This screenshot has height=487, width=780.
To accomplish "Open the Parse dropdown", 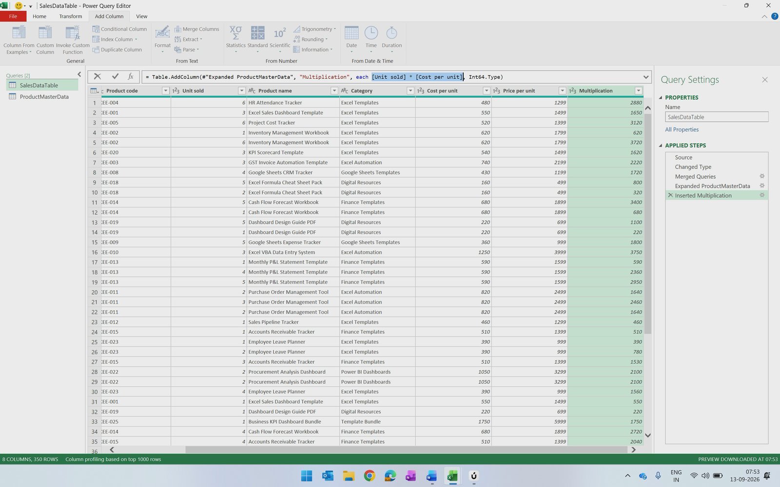I will tap(187, 50).
